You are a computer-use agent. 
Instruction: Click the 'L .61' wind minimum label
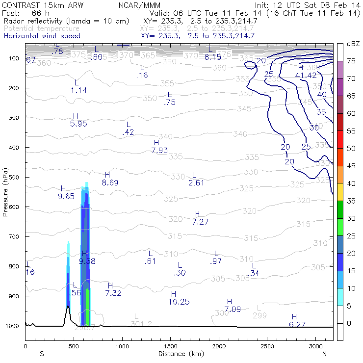(x=150, y=258)
